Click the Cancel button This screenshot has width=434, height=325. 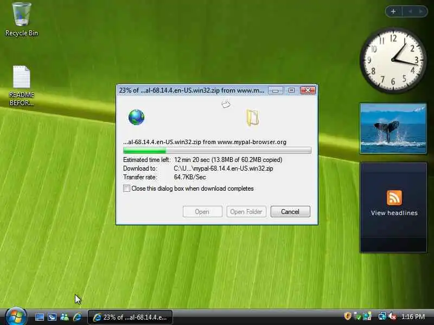290,212
